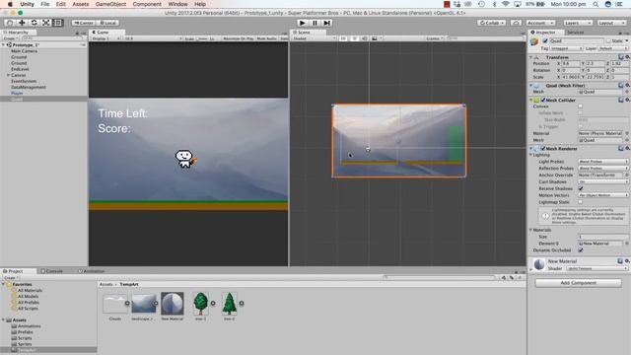Viewport: 631px width, 355px height.
Task: Open the Reflection Probes dropdown
Action: [x=603, y=169]
